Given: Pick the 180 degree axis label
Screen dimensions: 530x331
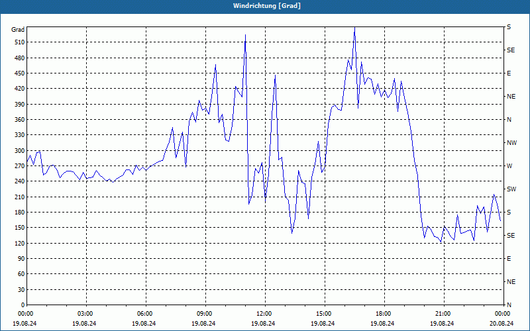Looking at the screenshot, I should 20,213.
